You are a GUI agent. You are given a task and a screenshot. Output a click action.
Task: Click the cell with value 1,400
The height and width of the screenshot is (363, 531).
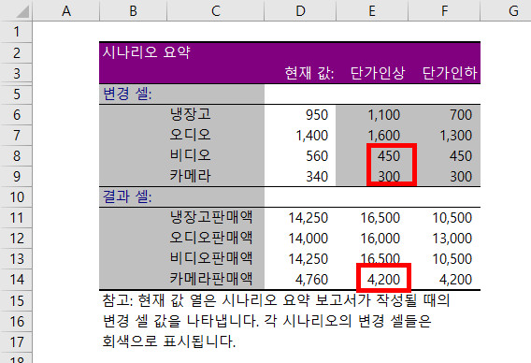[x=300, y=136]
